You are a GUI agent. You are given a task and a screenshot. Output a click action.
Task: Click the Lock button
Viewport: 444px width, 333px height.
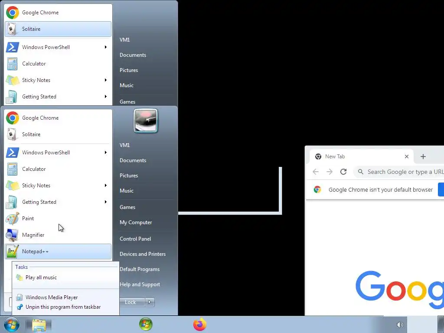tap(132, 302)
